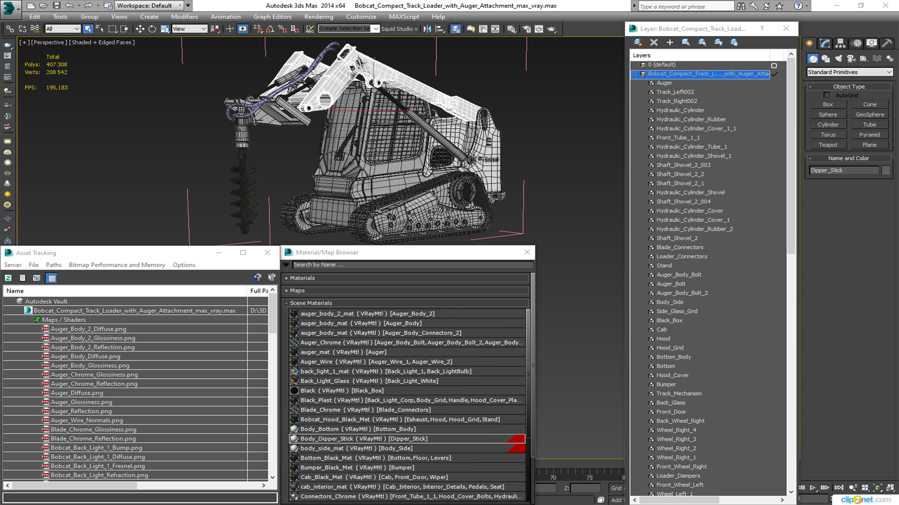The width and height of the screenshot is (899, 505).
Task: Open Paths menu in Asset Tracking
Action: 53,265
